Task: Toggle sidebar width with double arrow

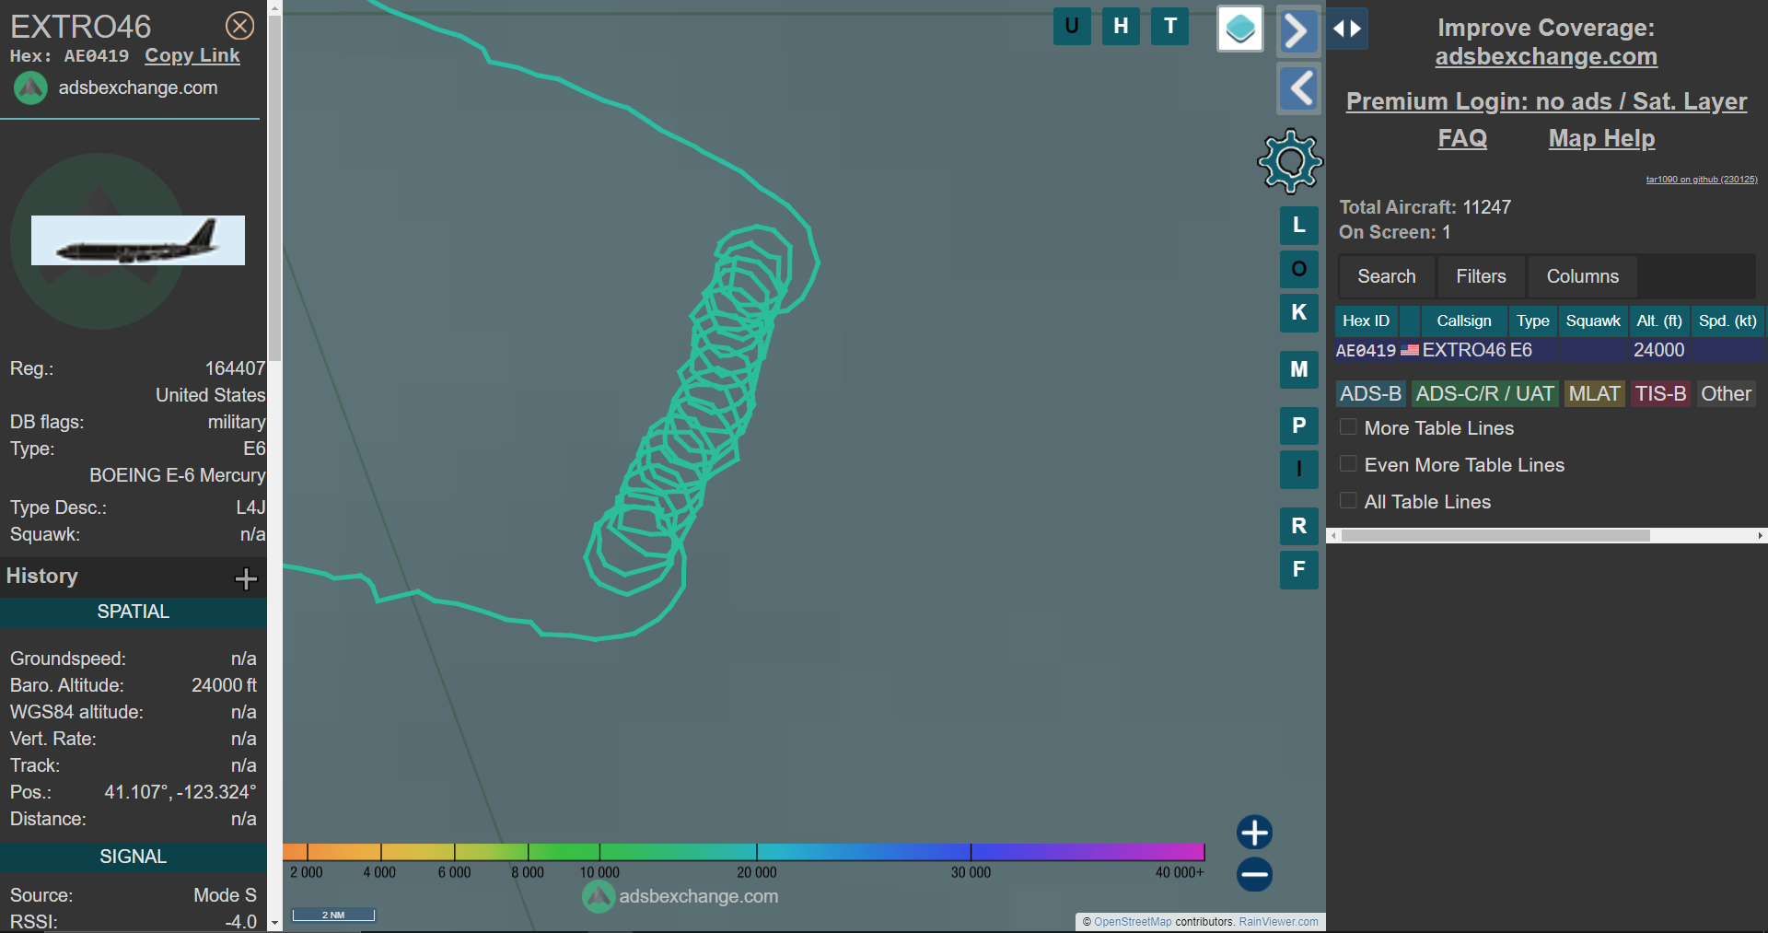Action: tap(1347, 29)
